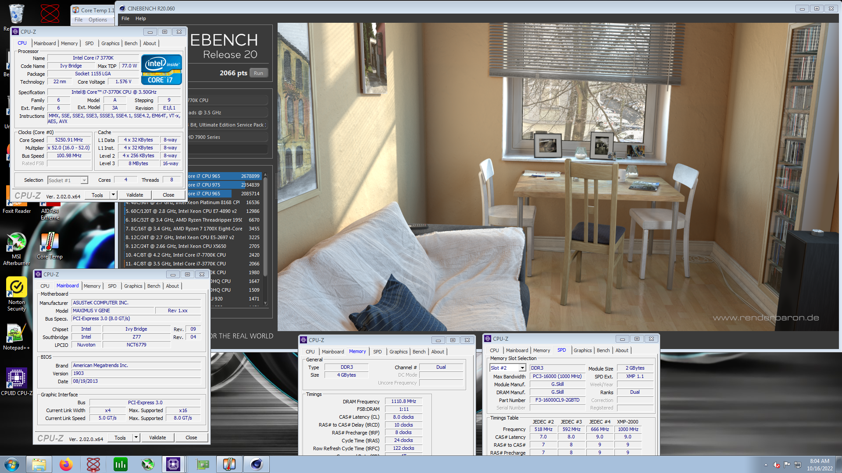Click the taskbar clock showing 8:04 AM
842x473 pixels.
click(x=819, y=465)
